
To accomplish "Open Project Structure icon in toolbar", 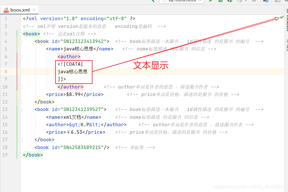I will pos(265,1).
